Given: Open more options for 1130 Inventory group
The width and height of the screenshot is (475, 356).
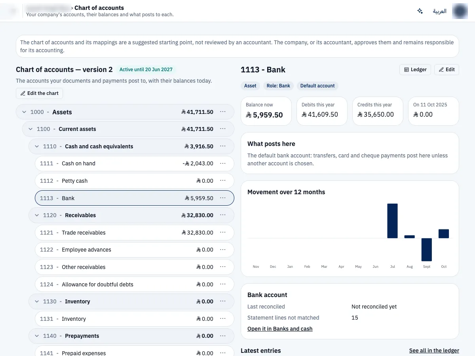Looking at the screenshot, I should [223, 301].
